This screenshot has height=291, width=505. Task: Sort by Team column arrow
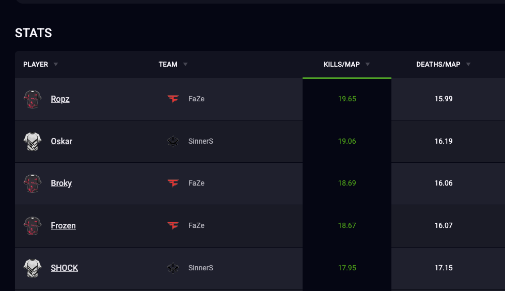[x=185, y=64]
